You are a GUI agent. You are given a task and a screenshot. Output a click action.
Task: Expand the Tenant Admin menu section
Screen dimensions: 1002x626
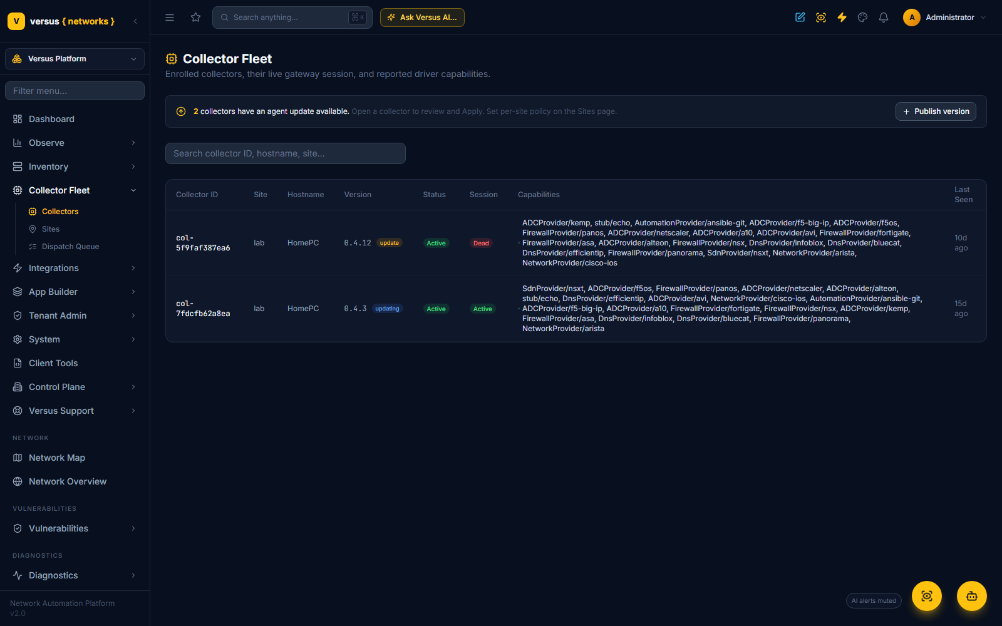tap(75, 316)
